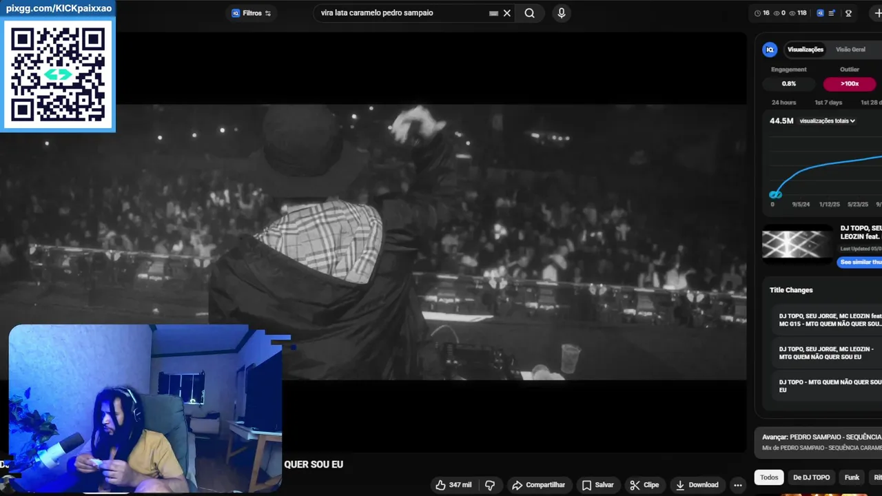This screenshot has height=496, width=882.
Task: Click the start marker on views chart
Action: pos(775,195)
